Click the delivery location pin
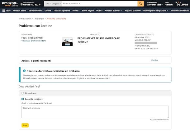Viewport: 190px width, 131px height. [21, 4]
